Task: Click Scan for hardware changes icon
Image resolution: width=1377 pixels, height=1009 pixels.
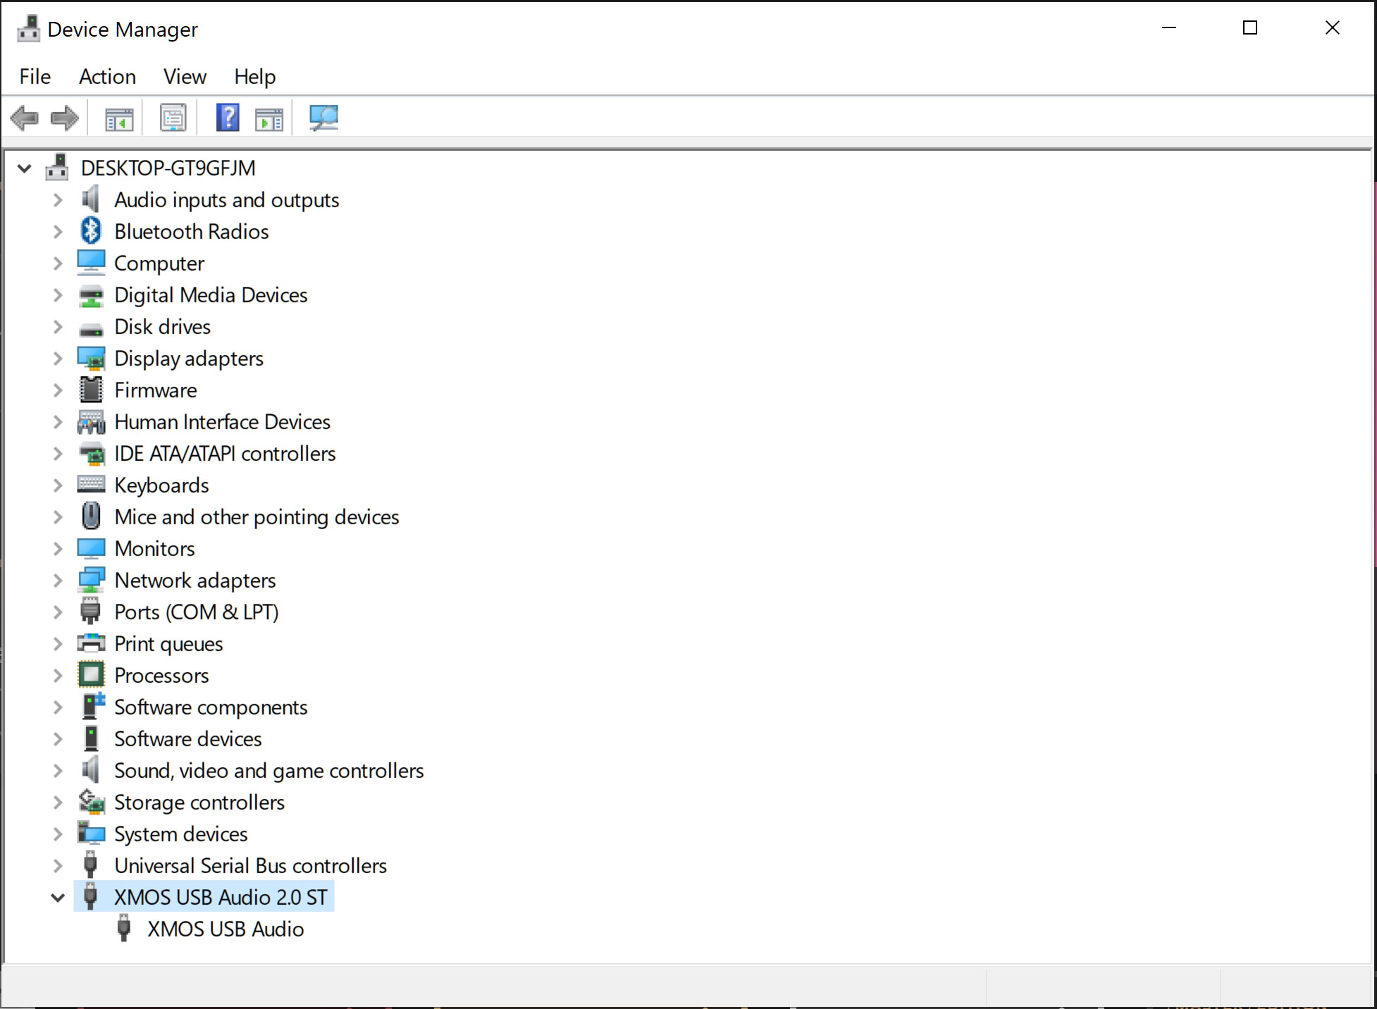Action: [x=323, y=117]
